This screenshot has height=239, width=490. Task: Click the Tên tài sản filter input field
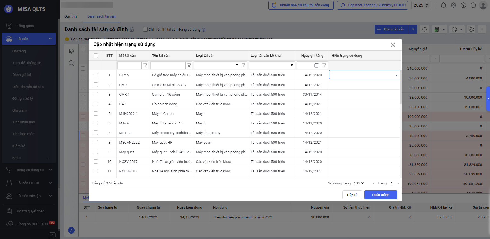168,65
